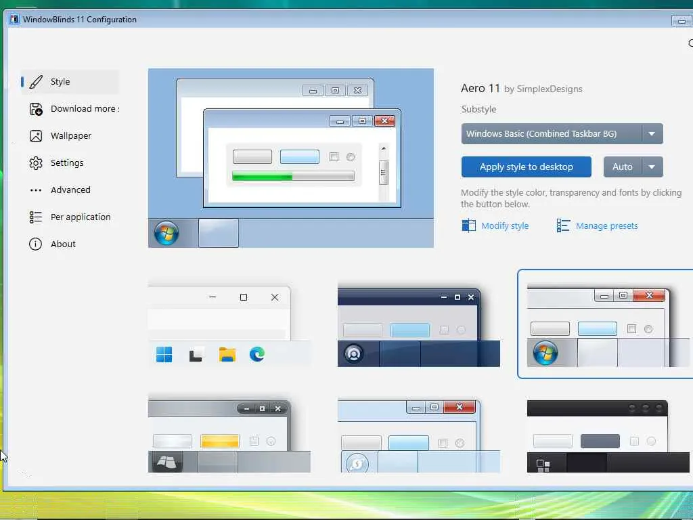The image size is (693, 520).
Task: Click the Wallpaper picture icon
Action: [x=36, y=135]
